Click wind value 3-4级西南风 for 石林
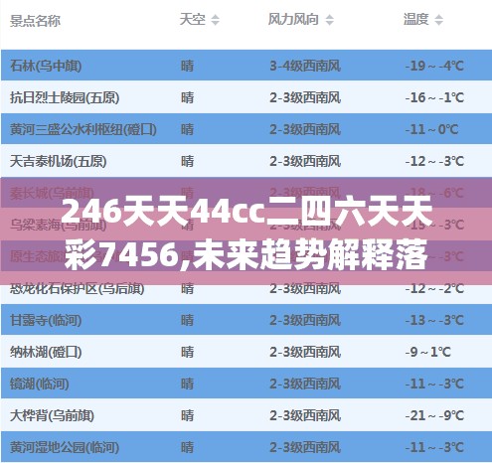The width and height of the screenshot is (492, 463). point(305,66)
